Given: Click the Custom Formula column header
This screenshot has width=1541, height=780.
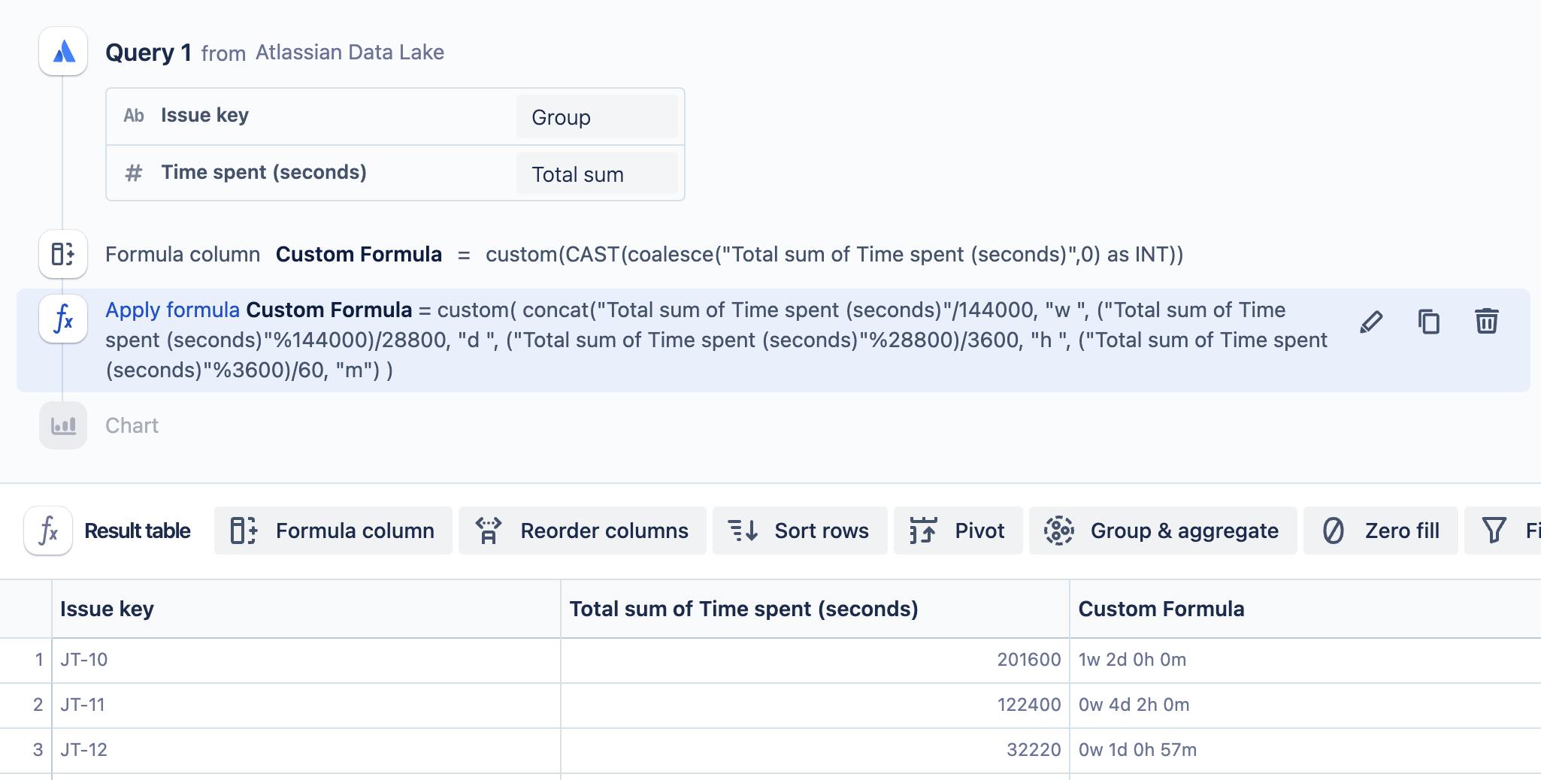Looking at the screenshot, I should point(1161,609).
